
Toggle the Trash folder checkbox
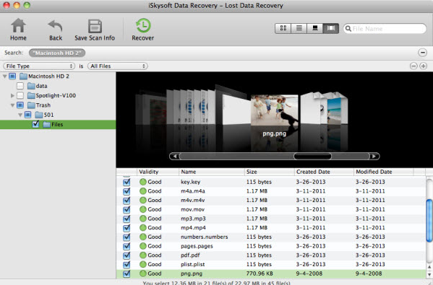click(x=20, y=105)
